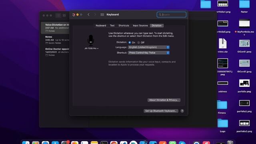Open Trash at the end of the Dock

pos(230,142)
